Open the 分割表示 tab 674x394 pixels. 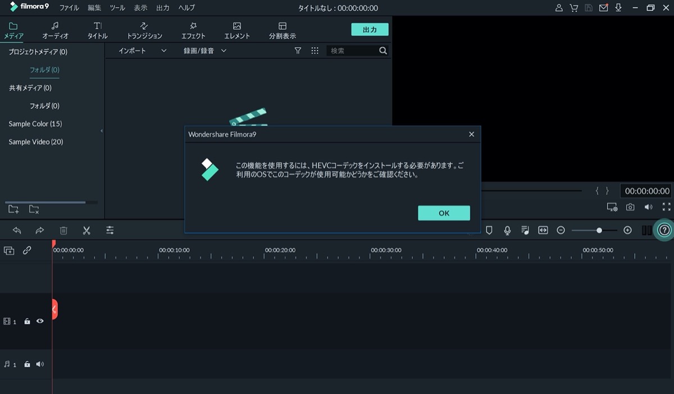pos(283,30)
